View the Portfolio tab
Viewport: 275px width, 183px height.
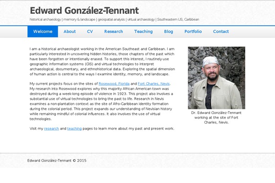[193, 32]
